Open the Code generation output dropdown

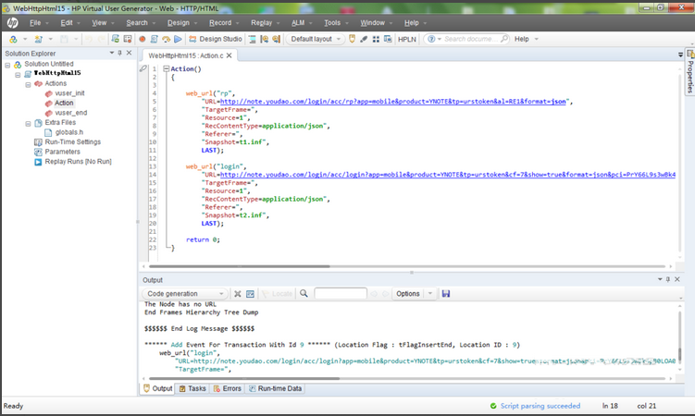[x=185, y=293]
